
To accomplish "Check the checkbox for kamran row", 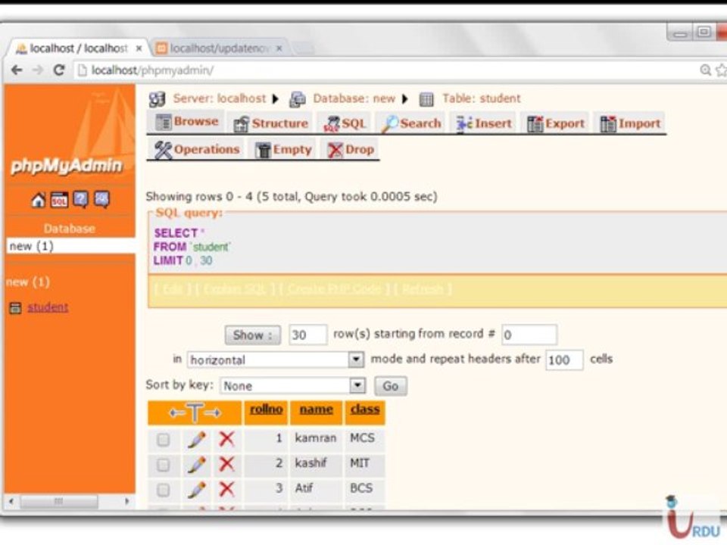I will pos(164,439).
